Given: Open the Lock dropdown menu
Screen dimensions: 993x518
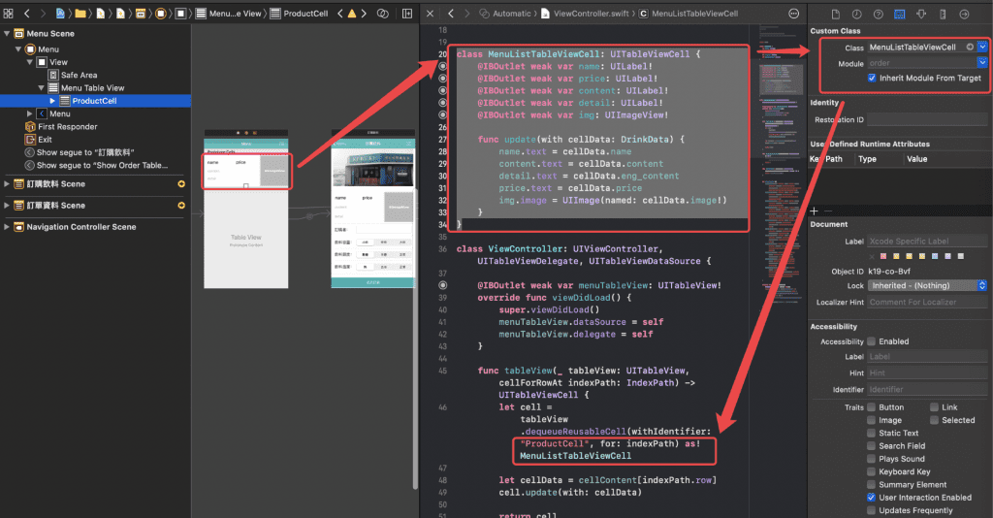Looking at the screenshot, I should [982, 286].
